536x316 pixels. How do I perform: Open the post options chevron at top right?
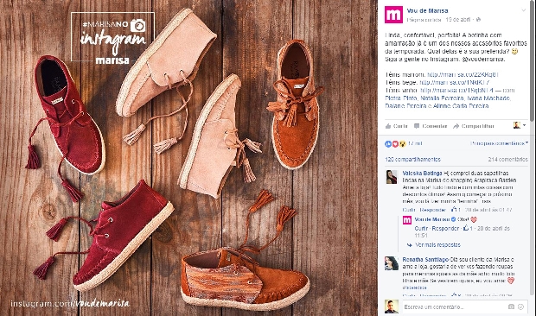point(523,10)
